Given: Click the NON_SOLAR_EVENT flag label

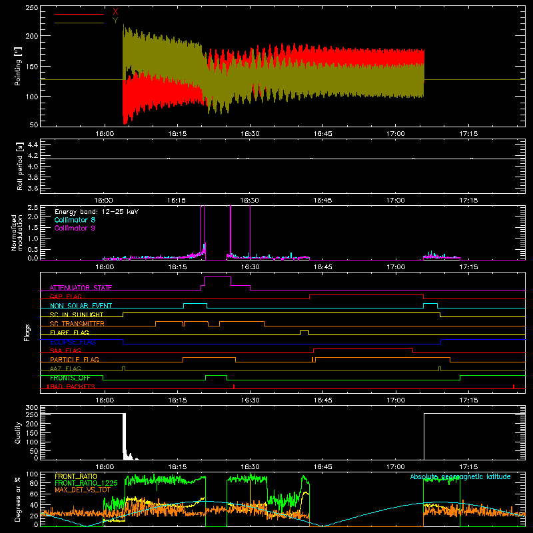Looking at the screenshot, I should pyautogui.click(x=81, y=306).
